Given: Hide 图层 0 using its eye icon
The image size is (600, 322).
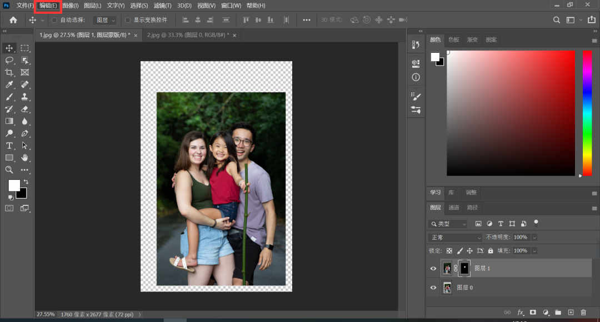Looking at the screenshot, I should tap(433, 288).
